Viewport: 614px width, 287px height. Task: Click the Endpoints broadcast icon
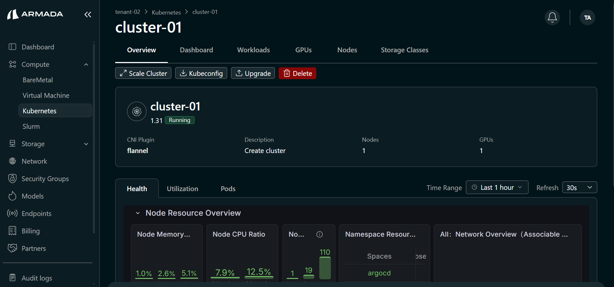[x=12, y=213]
